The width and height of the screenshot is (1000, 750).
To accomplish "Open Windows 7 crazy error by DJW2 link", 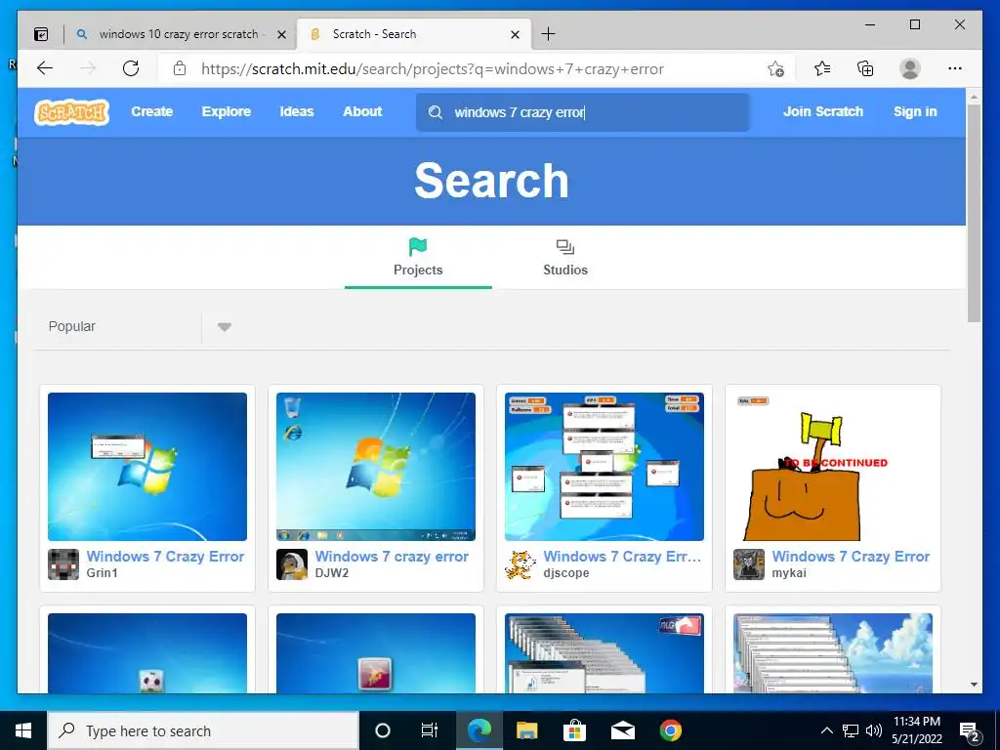I will tap(392, 557).
